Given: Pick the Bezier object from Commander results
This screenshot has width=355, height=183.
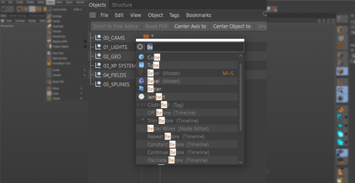Looking at the screenshot, I should pos(187,89).
